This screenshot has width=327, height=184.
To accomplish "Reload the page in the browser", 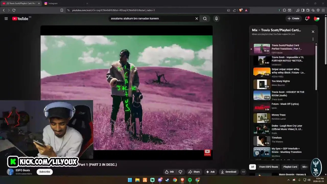I will (14, 10).
